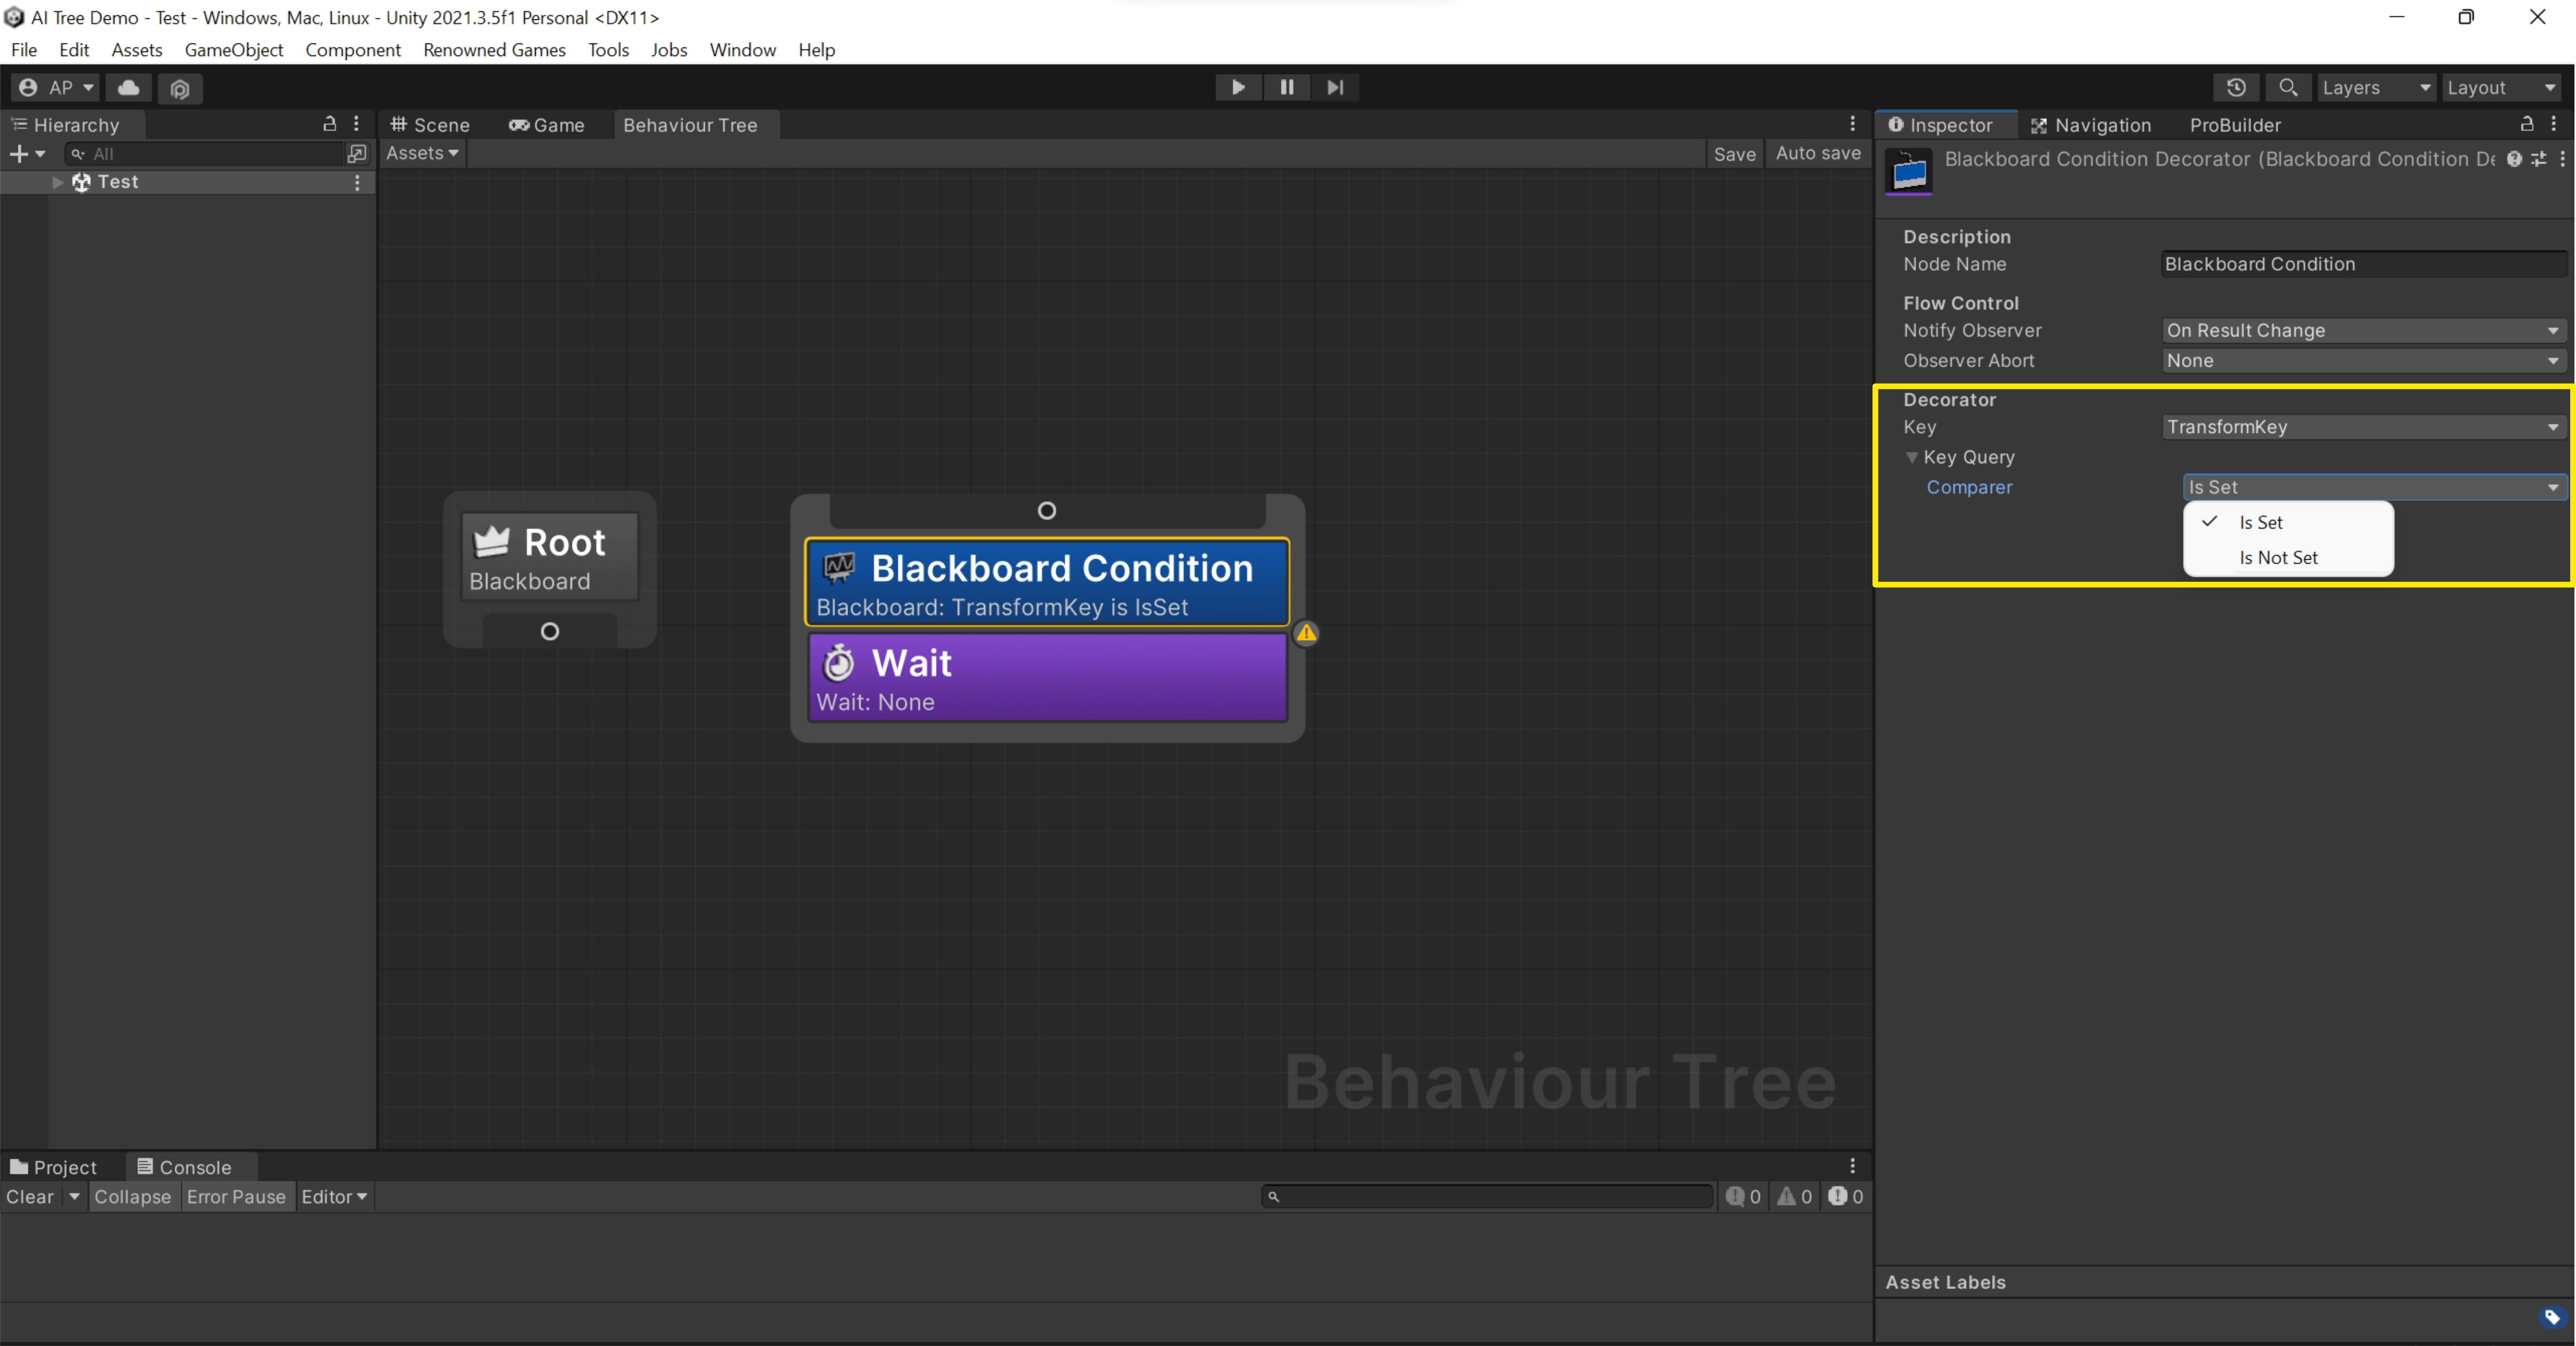
Task: Click the Save button in the Behaviour Tree
Action: click(x=1734, y=154)
